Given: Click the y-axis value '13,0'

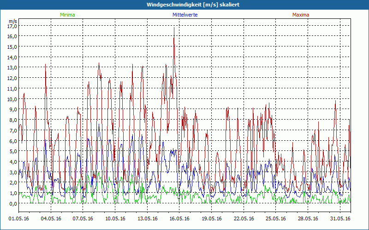Looking at the screenshot, I should pyautogui.click(x=13, y=68).
